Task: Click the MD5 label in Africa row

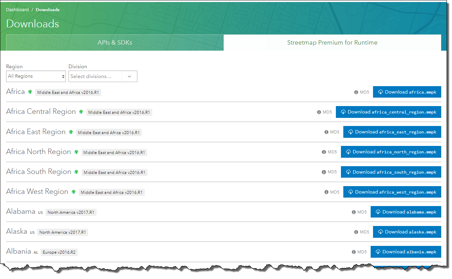Action: (x=365, y=92)
